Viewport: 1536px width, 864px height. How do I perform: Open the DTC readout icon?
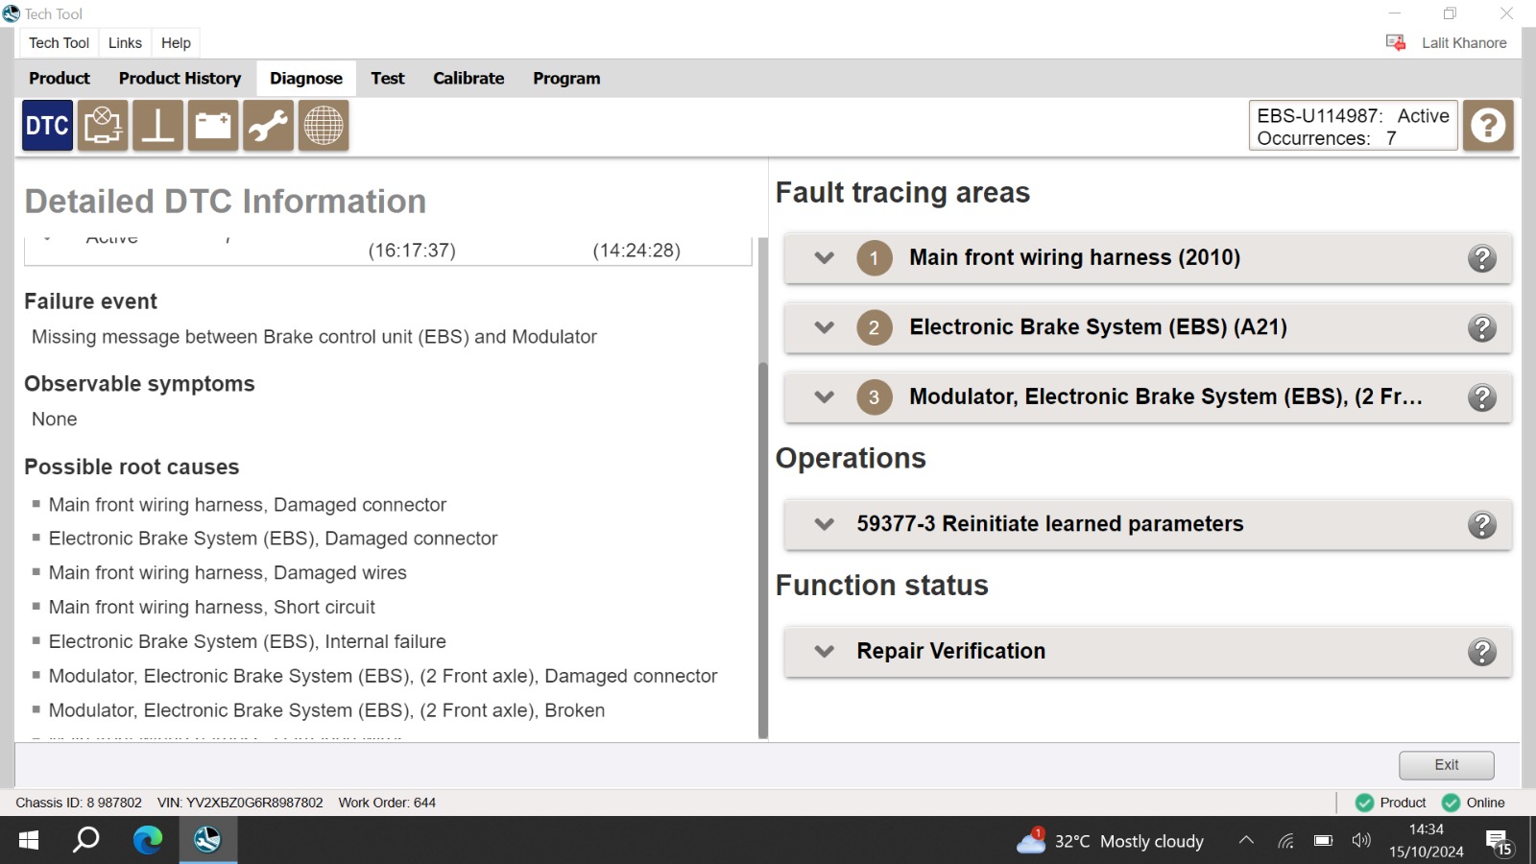[x=47, y=126]
